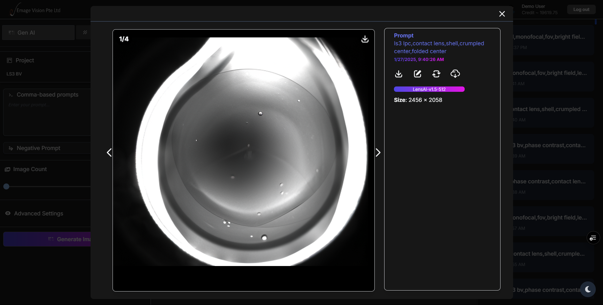
Task: Open history item ending 'bright fiel...' at top
Action: (x=553, y=41)
